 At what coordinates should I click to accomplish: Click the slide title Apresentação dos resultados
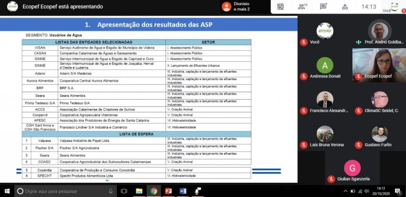[x=149, y=24]
